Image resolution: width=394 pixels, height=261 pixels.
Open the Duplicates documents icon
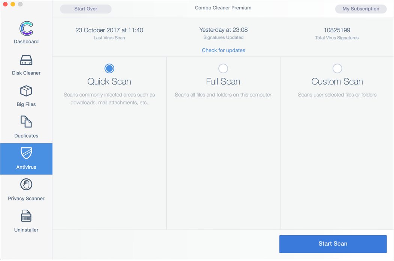pyautogui.click(x=26, y=122)
